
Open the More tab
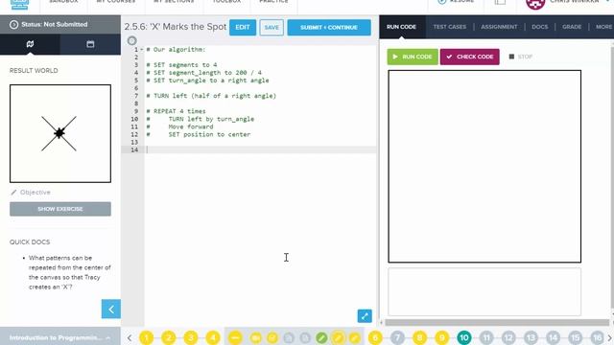pos(603,27)
